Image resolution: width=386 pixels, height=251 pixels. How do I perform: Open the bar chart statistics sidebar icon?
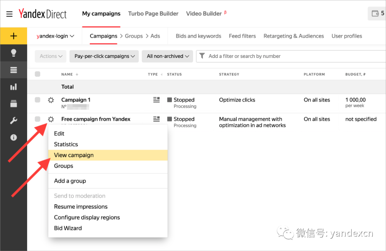tap(14, 87)
